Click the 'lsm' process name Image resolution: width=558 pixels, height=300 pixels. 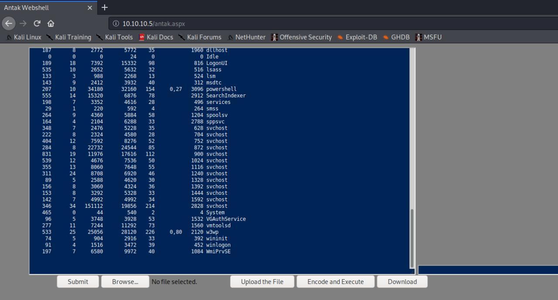click(211, 76)
